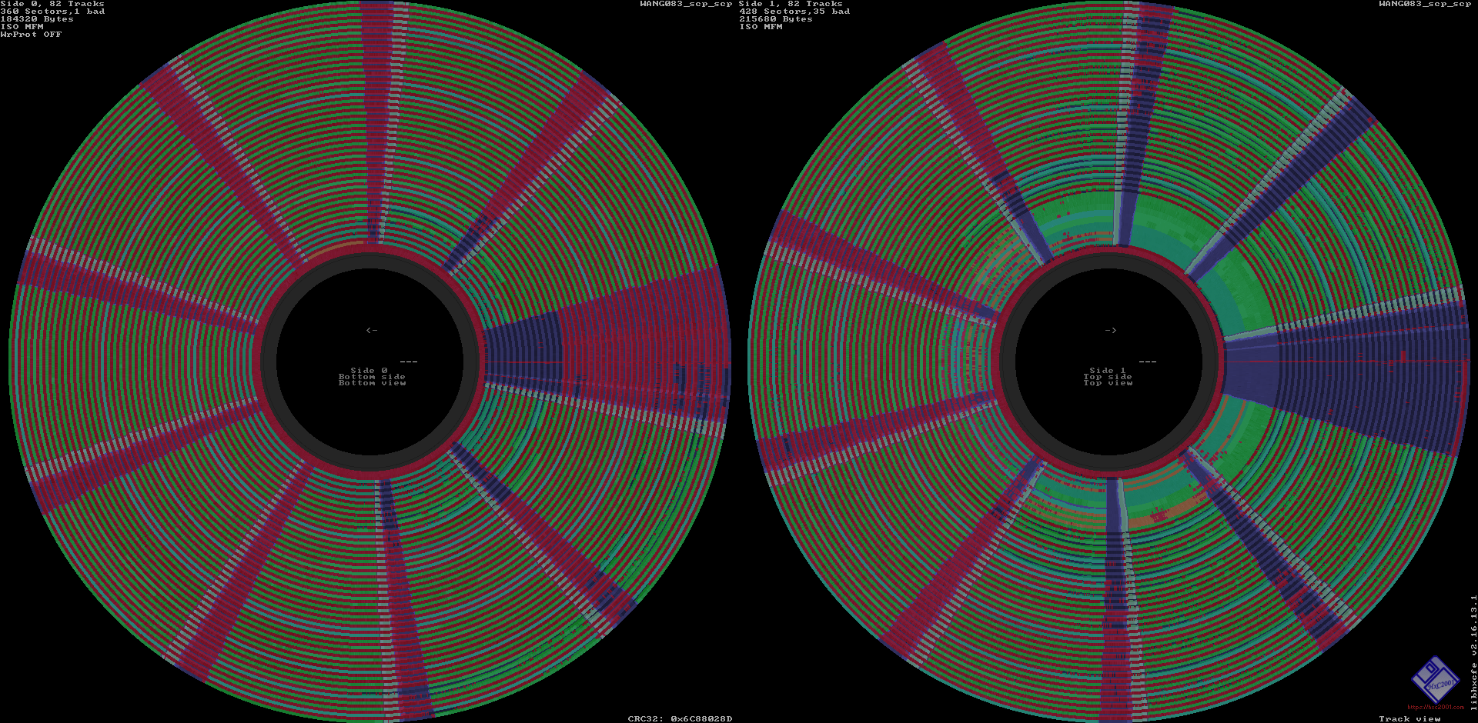Click the WANG083_scp_scp title above Side 1 disk

click(1425, 4)
